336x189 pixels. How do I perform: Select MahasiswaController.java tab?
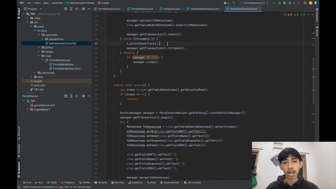(243, 9)
